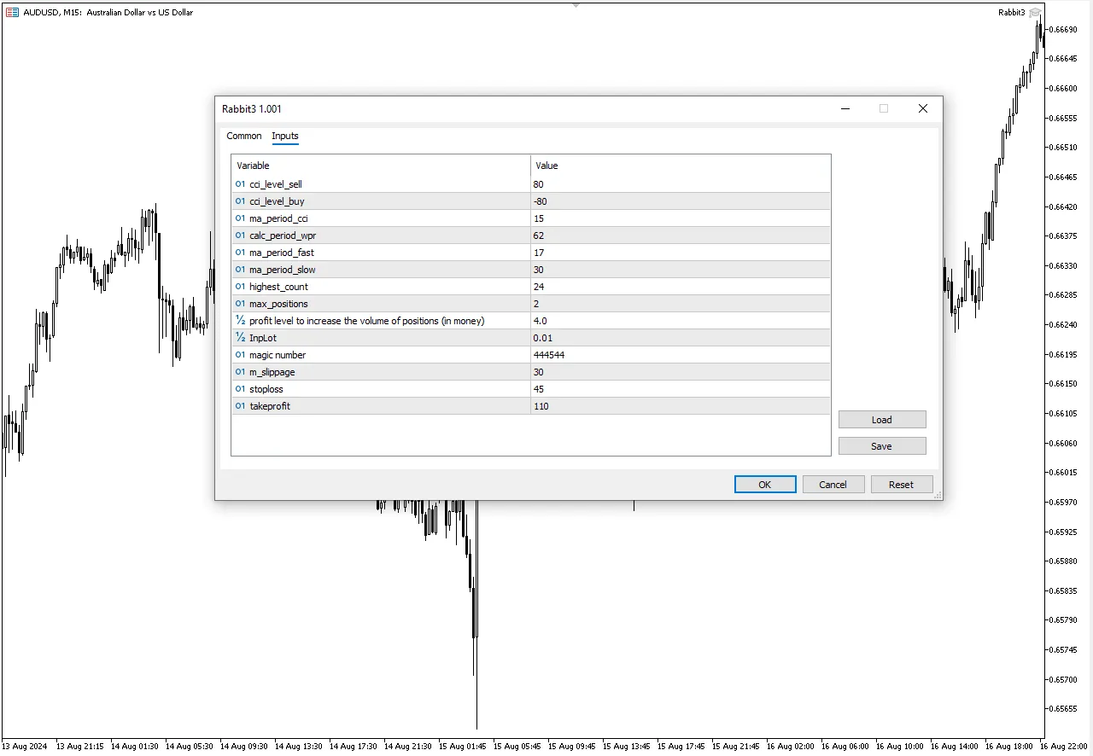1093x756 pixels.
Task: Minimize the Rabbit3 1.001 dialog
Action: 845,108
